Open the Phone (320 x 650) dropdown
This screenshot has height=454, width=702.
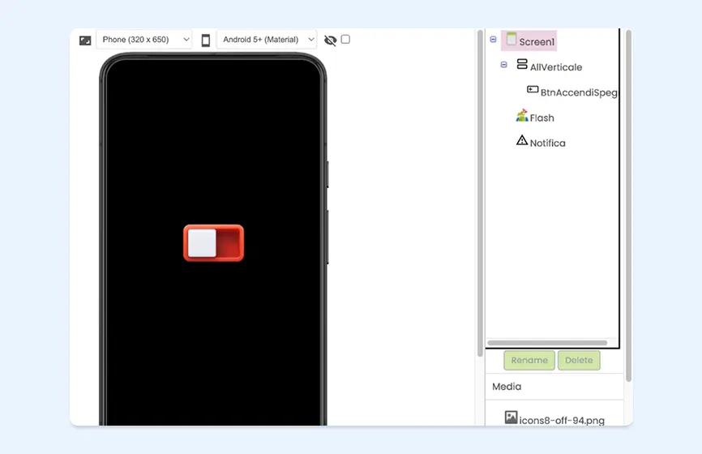(x=144, y=40)
